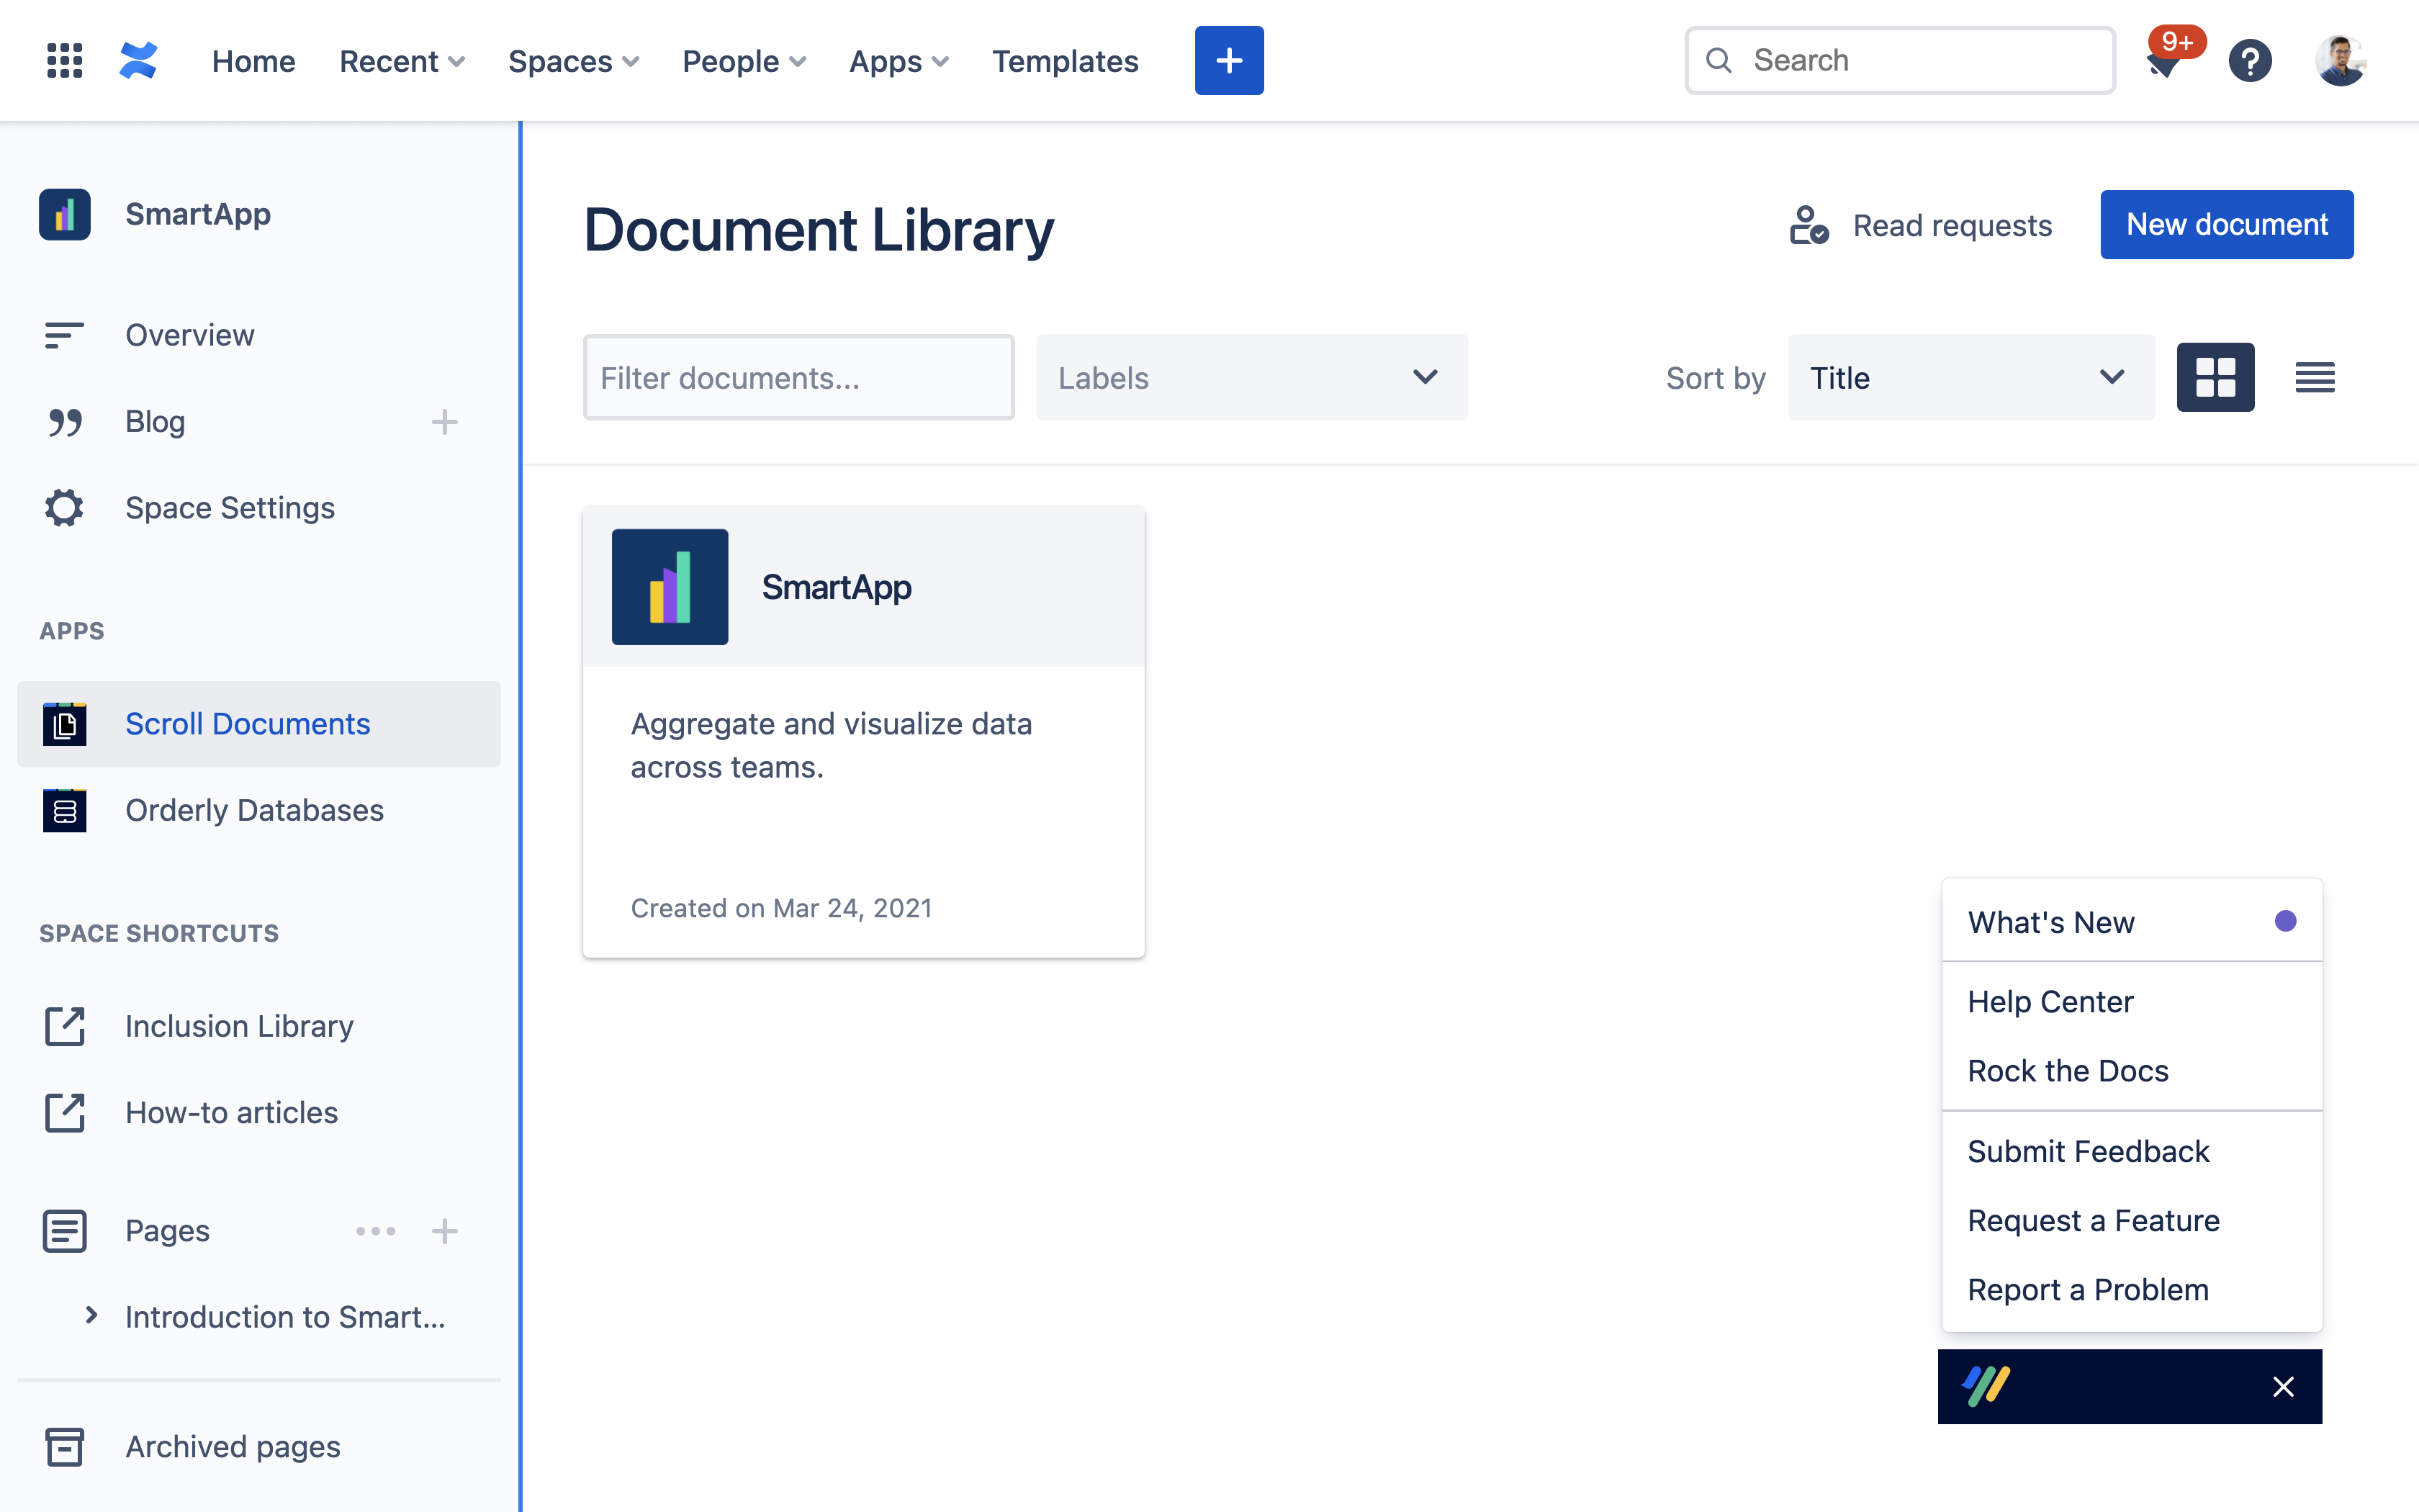
Task: Add a new blog post with the plus icon
Action: click(445, 421)
